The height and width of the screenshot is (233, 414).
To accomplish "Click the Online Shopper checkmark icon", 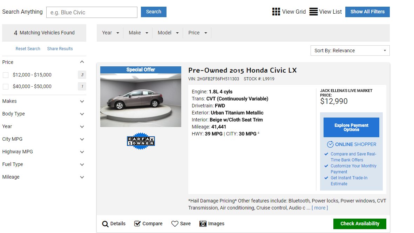I will coord(330,144).
